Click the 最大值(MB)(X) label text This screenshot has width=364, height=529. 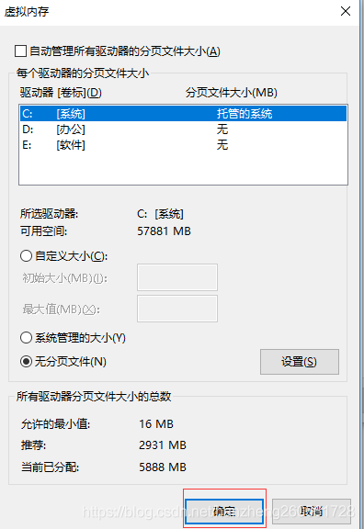coord(61,309)
